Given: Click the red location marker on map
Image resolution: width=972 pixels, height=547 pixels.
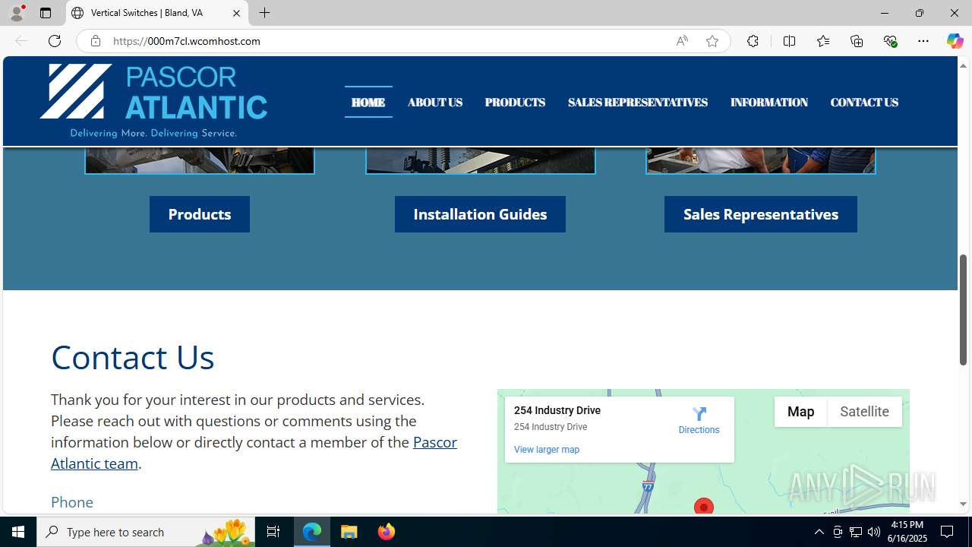Looking at the screenshot, I should (x=704, y=507).
